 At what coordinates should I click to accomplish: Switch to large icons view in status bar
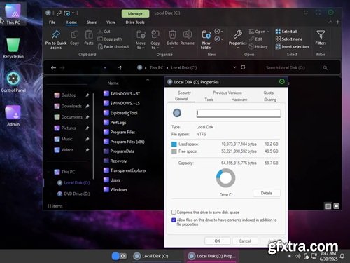[x=336, y=206]
